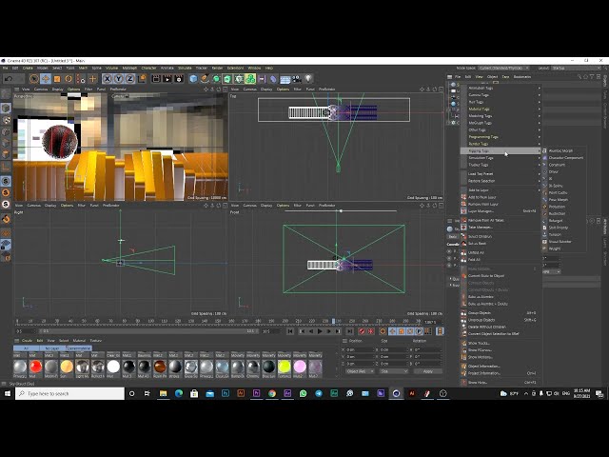Select the Live Selection tool
Screen dimensions: 609x457
(34, 79)
